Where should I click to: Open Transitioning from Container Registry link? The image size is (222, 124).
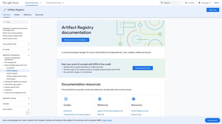(x=77, y=115)
